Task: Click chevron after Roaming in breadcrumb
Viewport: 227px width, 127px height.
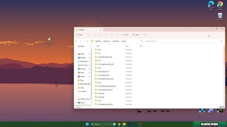Action: pos(111,41)
